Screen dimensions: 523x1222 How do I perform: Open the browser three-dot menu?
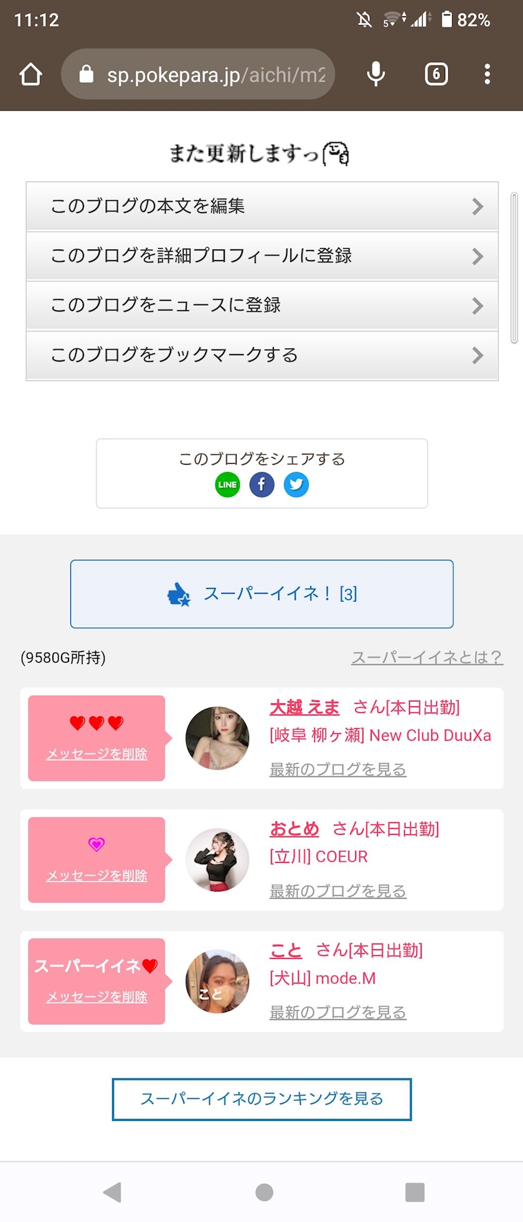[x=487, y=75]
